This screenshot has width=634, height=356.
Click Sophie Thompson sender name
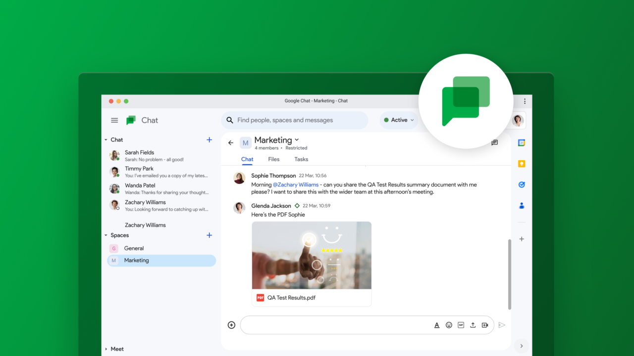(273, 176)
